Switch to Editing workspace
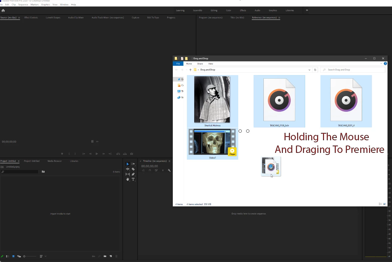 214,10
